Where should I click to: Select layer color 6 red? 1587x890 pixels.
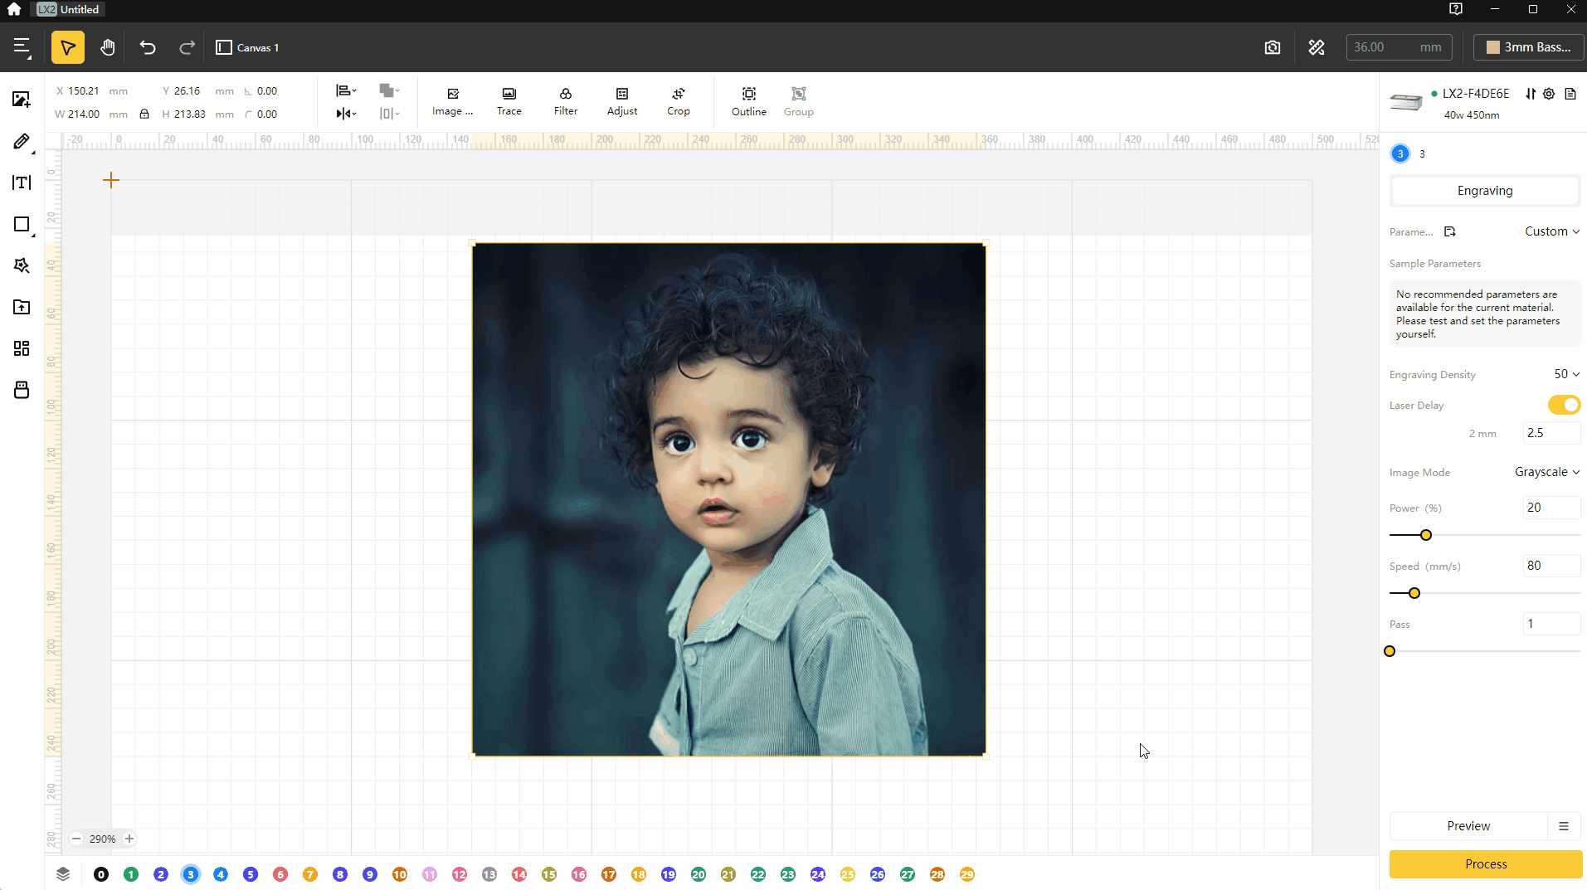pos(280,874)
